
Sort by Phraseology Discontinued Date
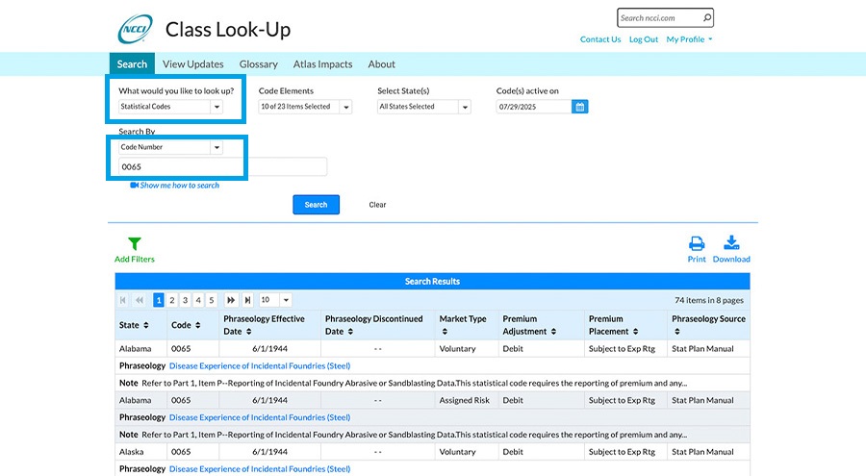pyautogui.click(x=350, y=332)
